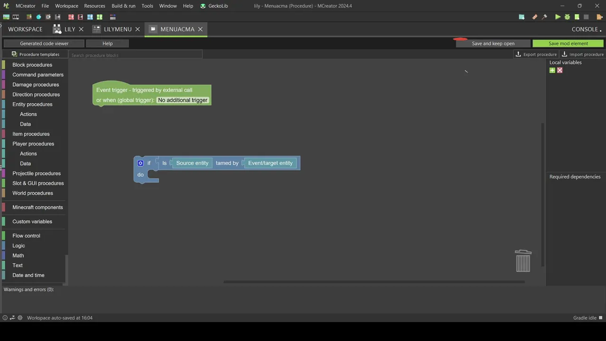Click the green grid icon in the toolbar
The height and width of the screenshot is (341, 606).
[99, 17]
